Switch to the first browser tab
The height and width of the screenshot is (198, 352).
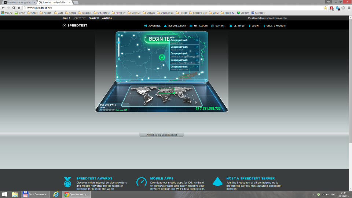click(x=18, y=2)
